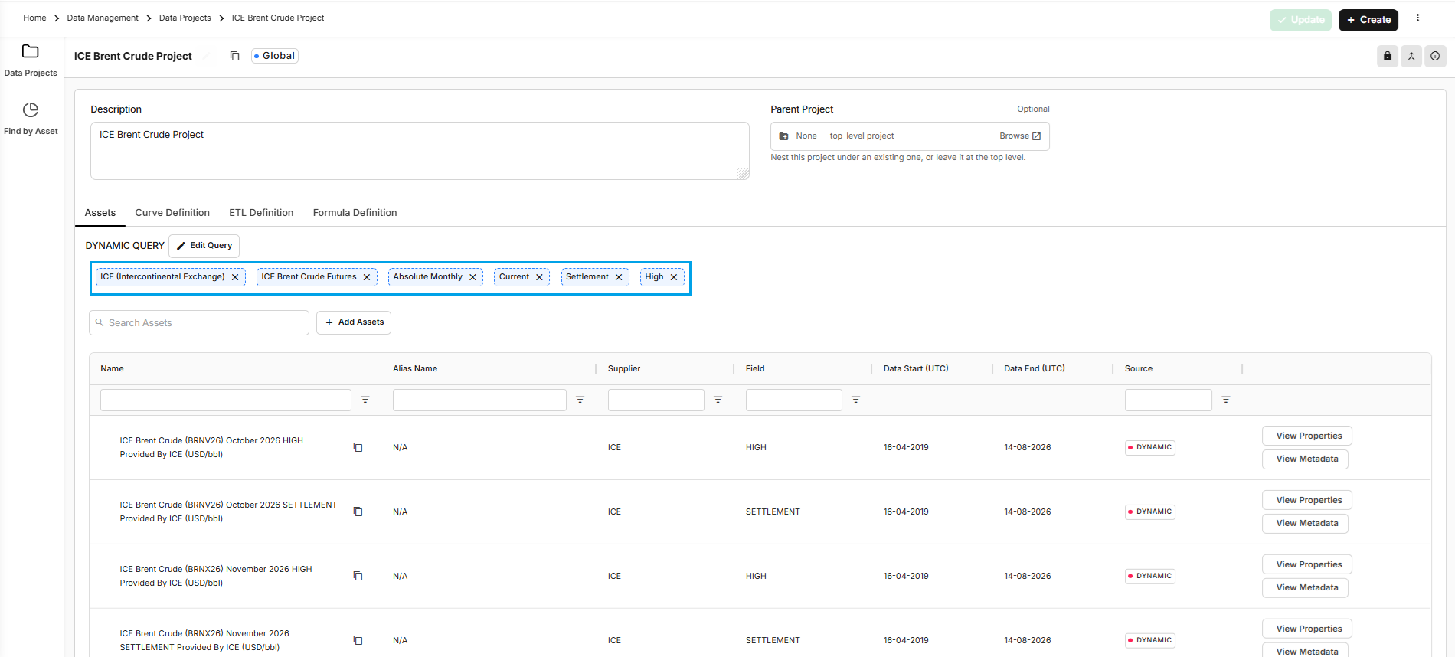
Task: Open the three-dot menu near Create
Action: pyautogui.click(x=1417, y=18)
